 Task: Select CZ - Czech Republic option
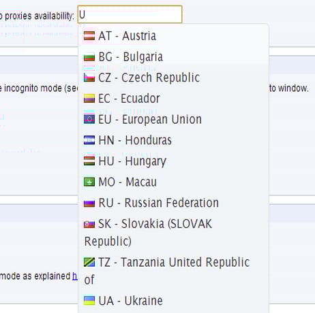[x=173, y=78]
